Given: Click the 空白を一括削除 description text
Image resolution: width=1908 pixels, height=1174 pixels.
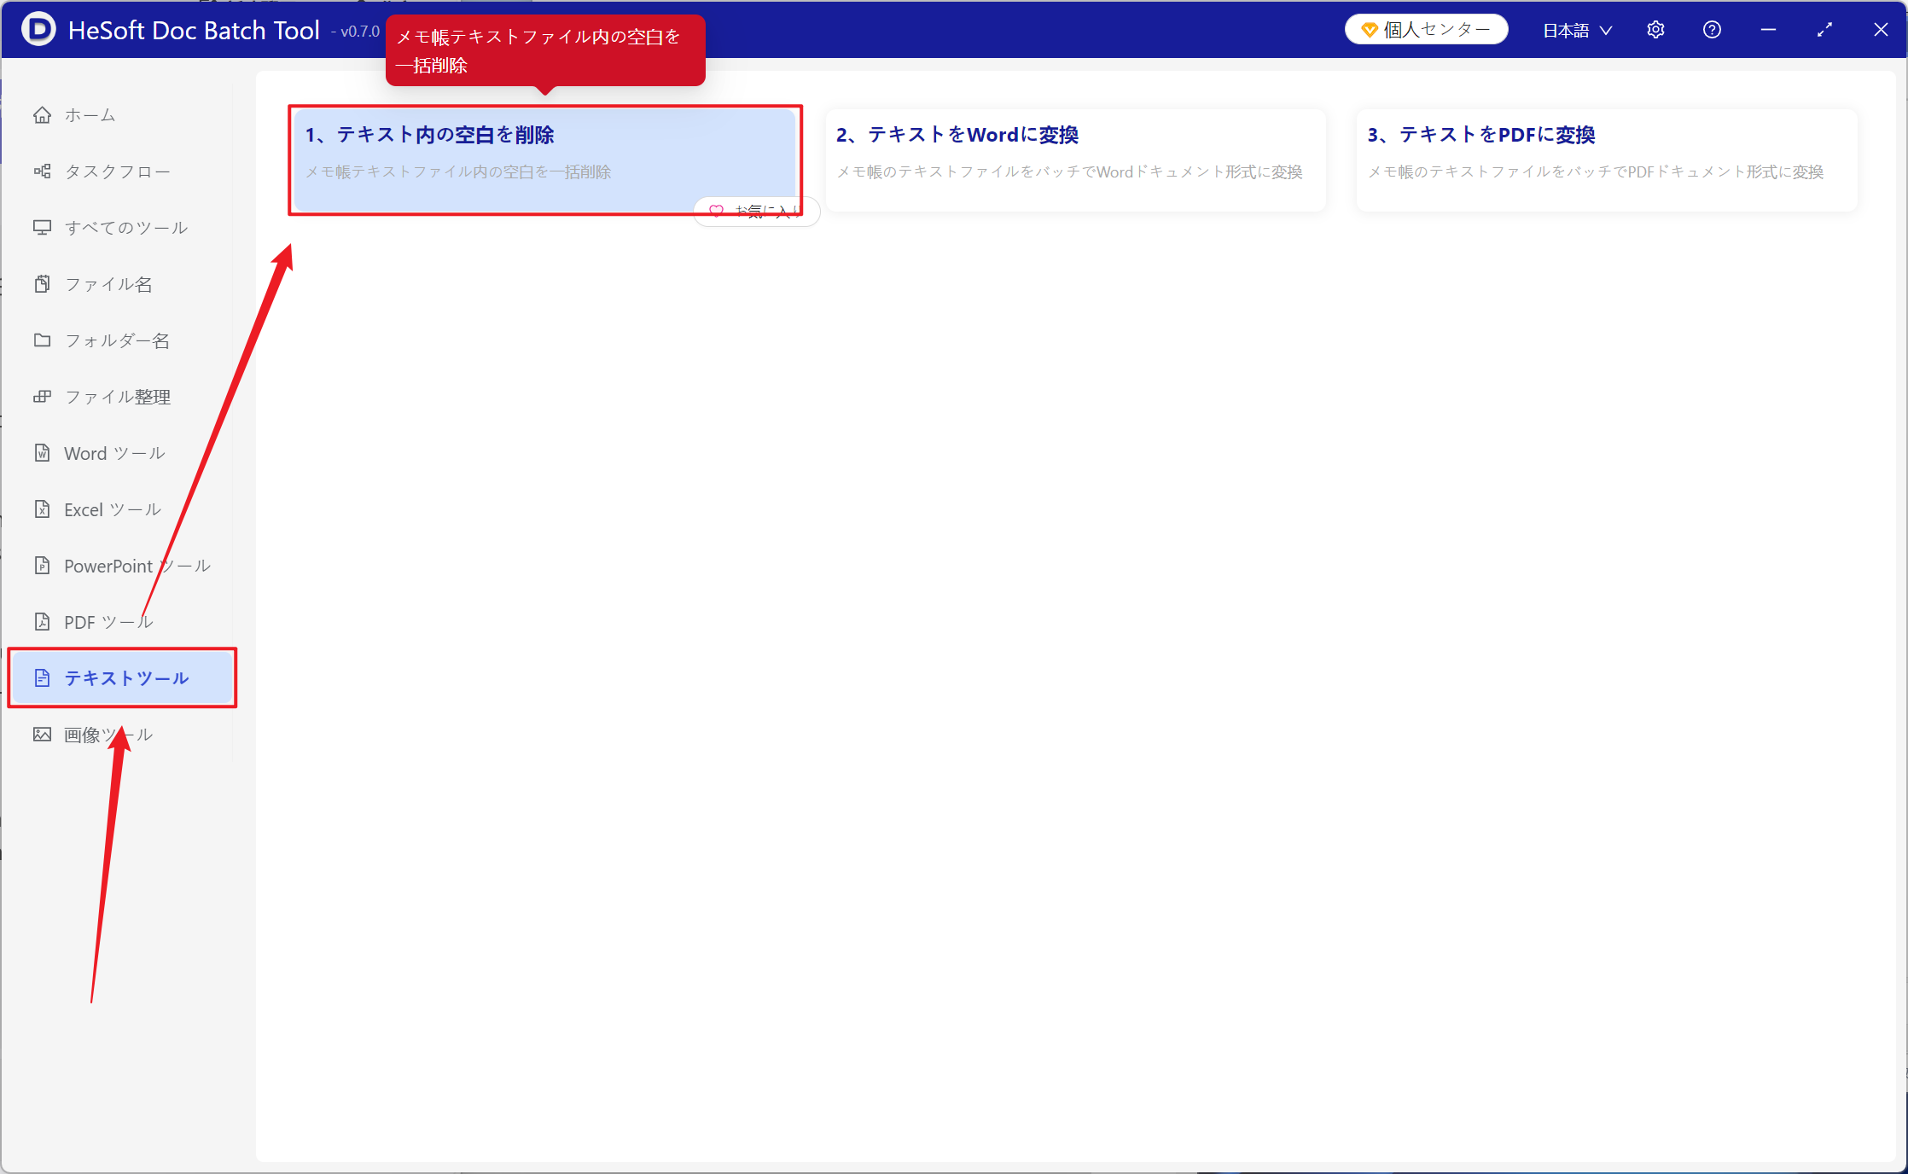Looking at the screenshot, I should (x=458, y=172).
